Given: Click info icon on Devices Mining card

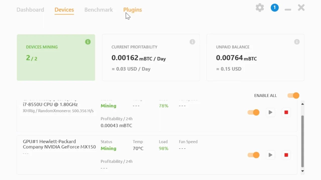Looking at the screenshot, I should click(x=88, y=42).
